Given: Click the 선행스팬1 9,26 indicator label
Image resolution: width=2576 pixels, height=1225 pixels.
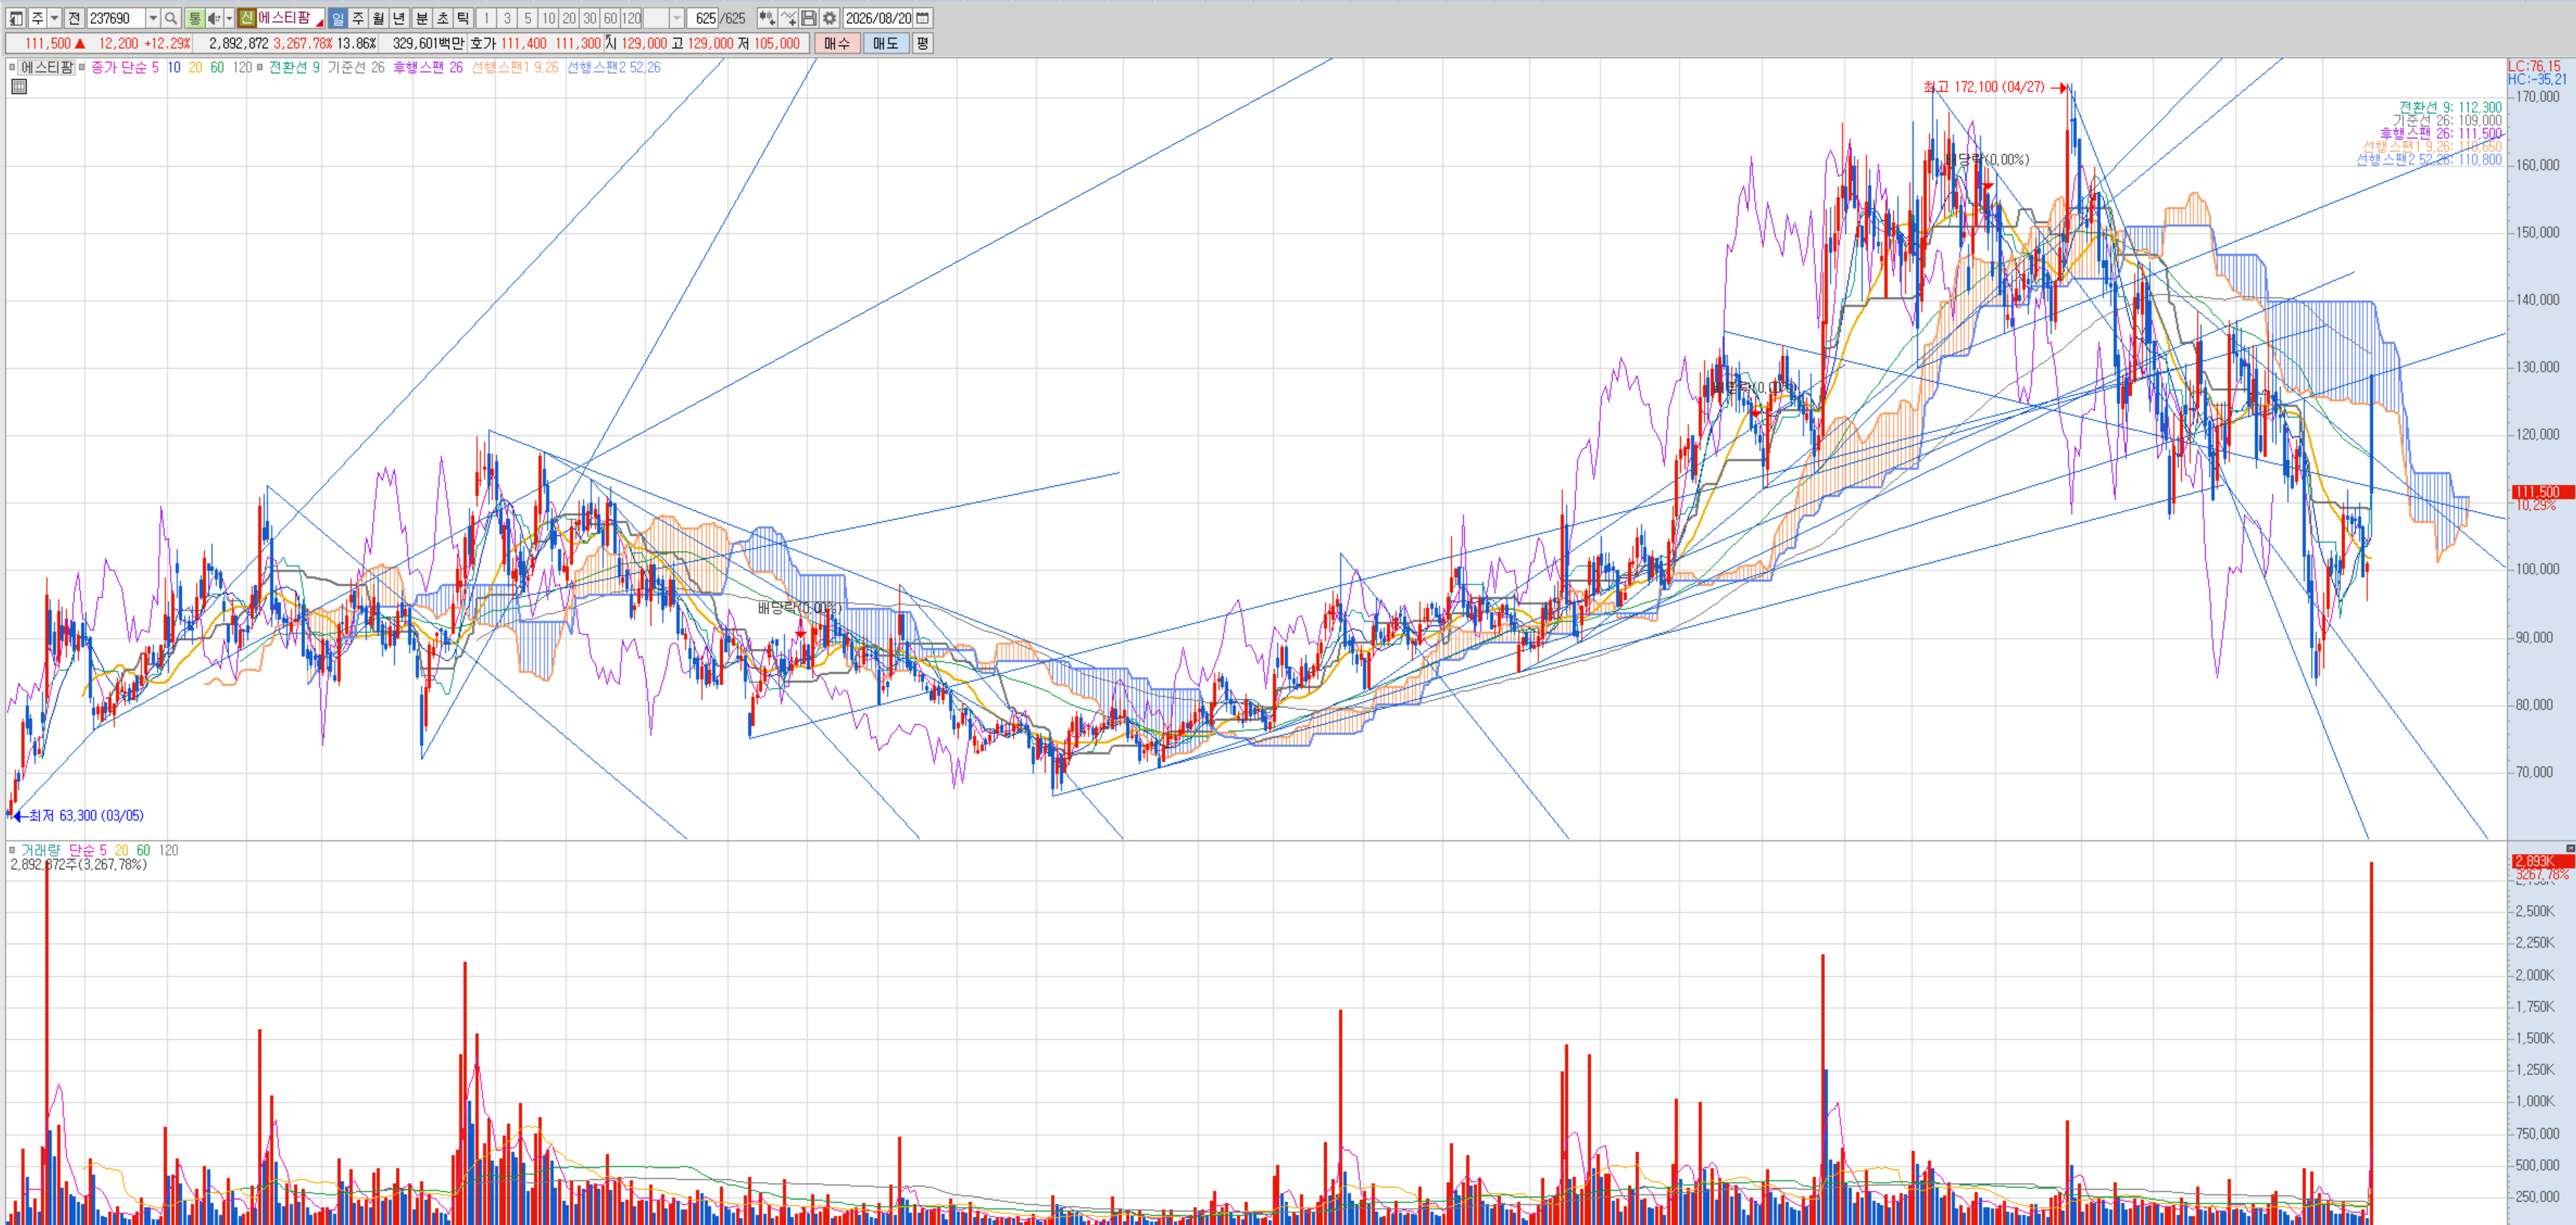Looking at the screenshot, I should 515,67.
